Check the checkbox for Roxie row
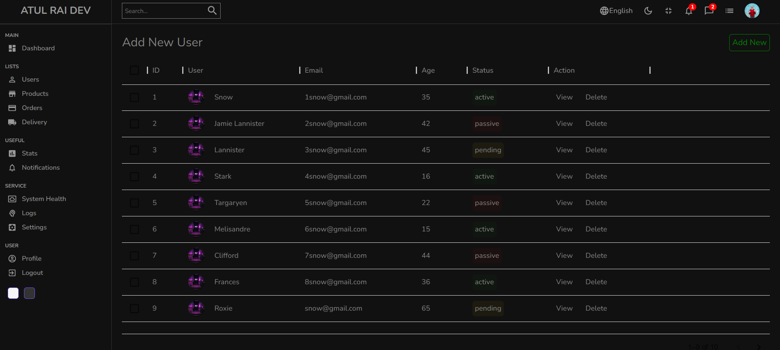This screenshot has width=780, height=350. click(134, 309)
